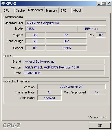The height and width of the screenshot is (130, 112).
Task: Select the Southbridge model field 962
Action: 66,41
